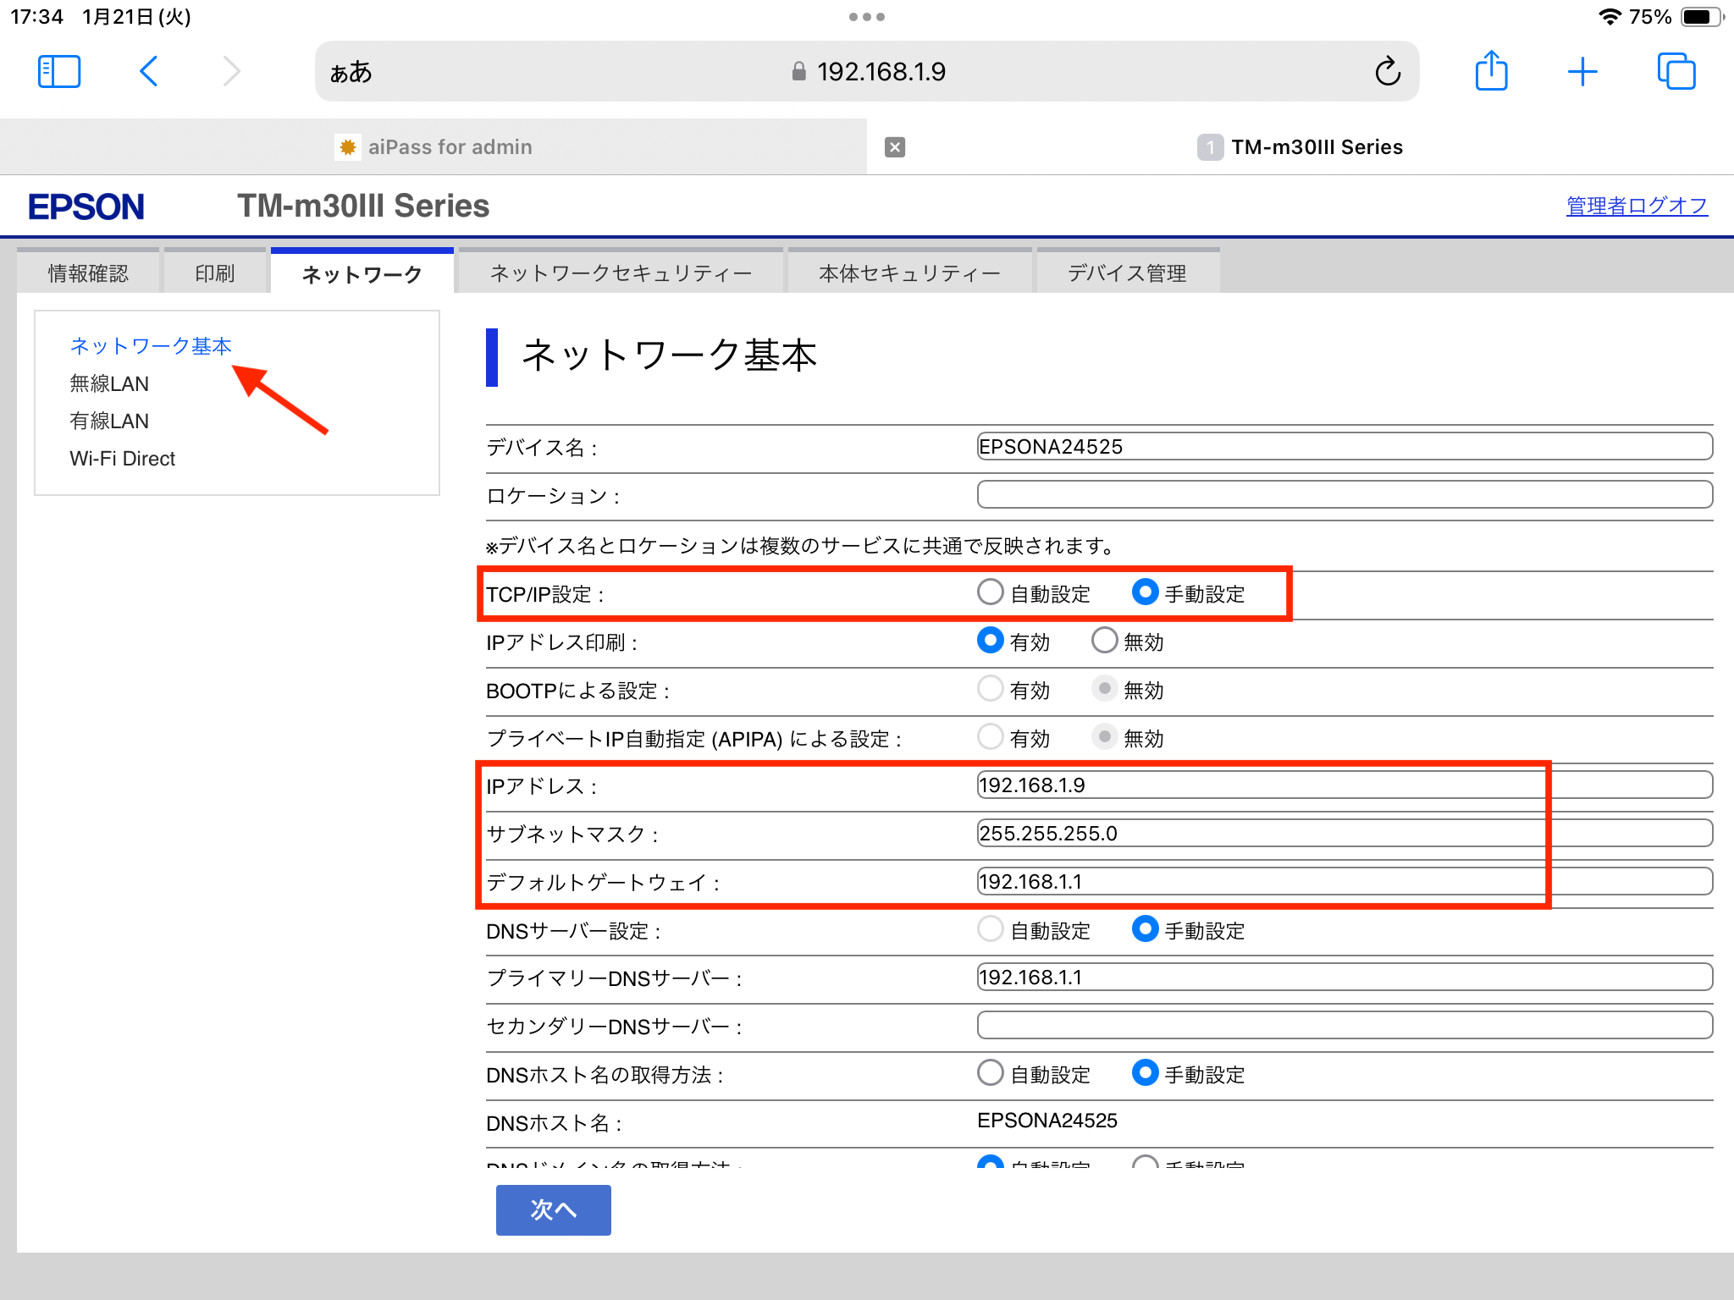Open the ネットワークセキュリティー tab
This screenshot has height=1300, width=1734.
(x=621, y=273)
